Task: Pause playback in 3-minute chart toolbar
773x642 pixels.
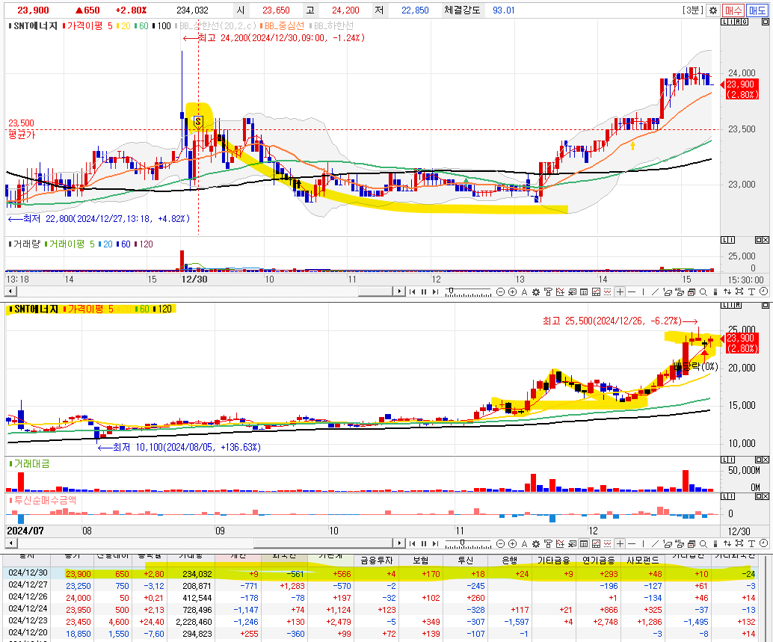Action: (x=424, y=291)
